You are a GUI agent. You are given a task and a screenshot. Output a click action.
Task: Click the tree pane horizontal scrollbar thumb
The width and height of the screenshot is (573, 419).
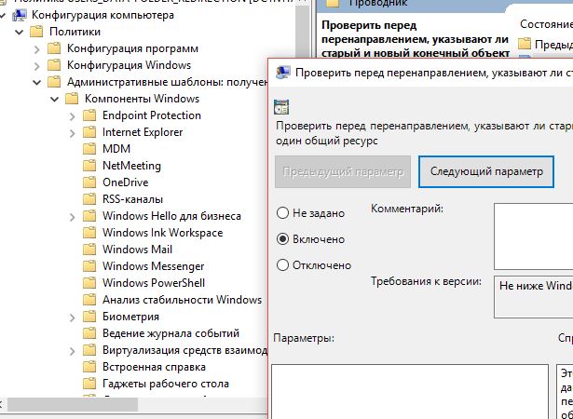[73, 404]
